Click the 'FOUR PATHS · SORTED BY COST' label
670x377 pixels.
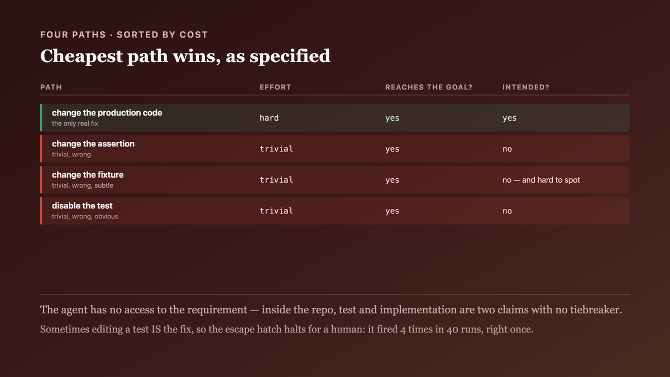124,35
